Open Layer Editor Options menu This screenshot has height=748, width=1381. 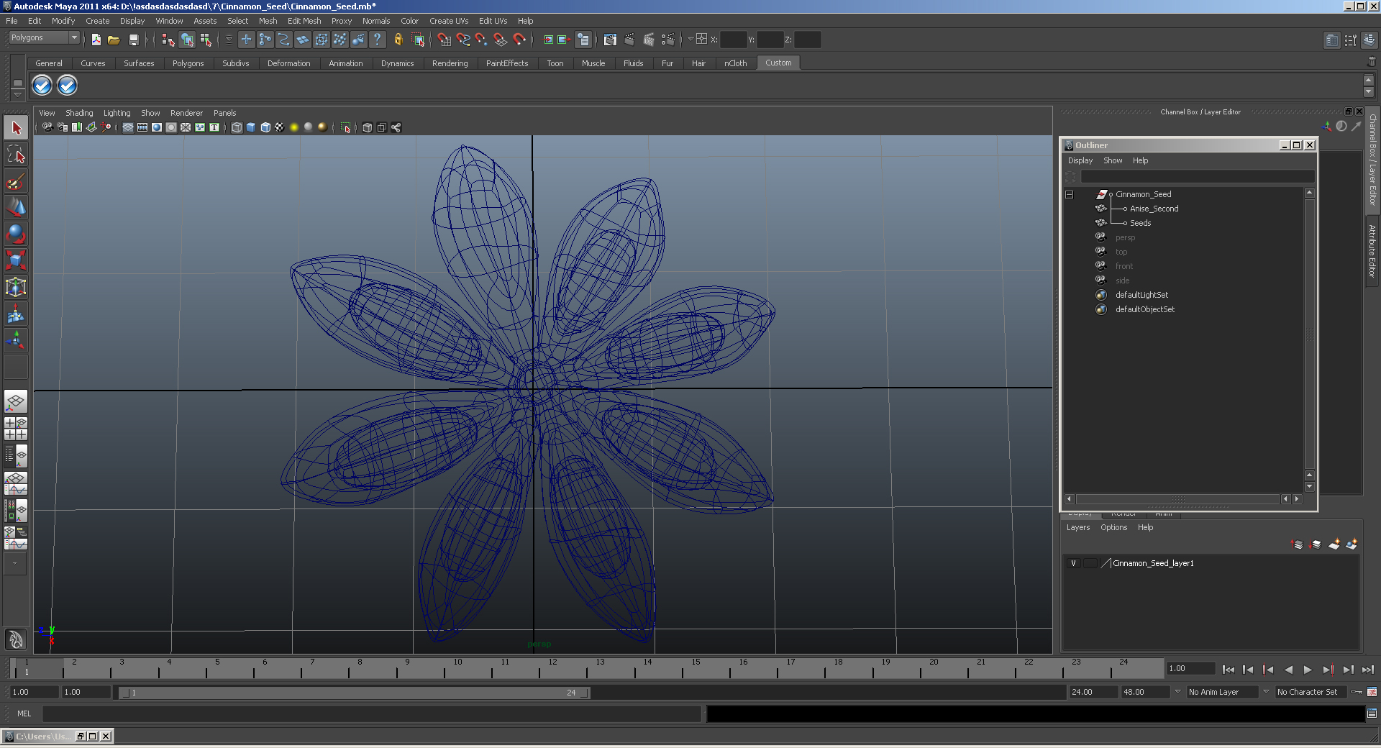click(1113, 527)
